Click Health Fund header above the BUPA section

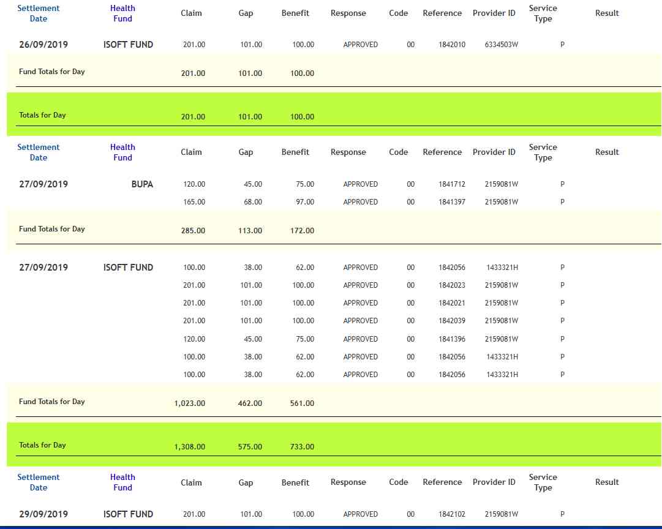pyautogui.click(x=122, y=152)
